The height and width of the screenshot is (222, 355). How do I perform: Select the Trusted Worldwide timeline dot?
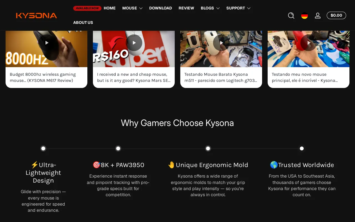pyautogui.click(x=302, y=148)
